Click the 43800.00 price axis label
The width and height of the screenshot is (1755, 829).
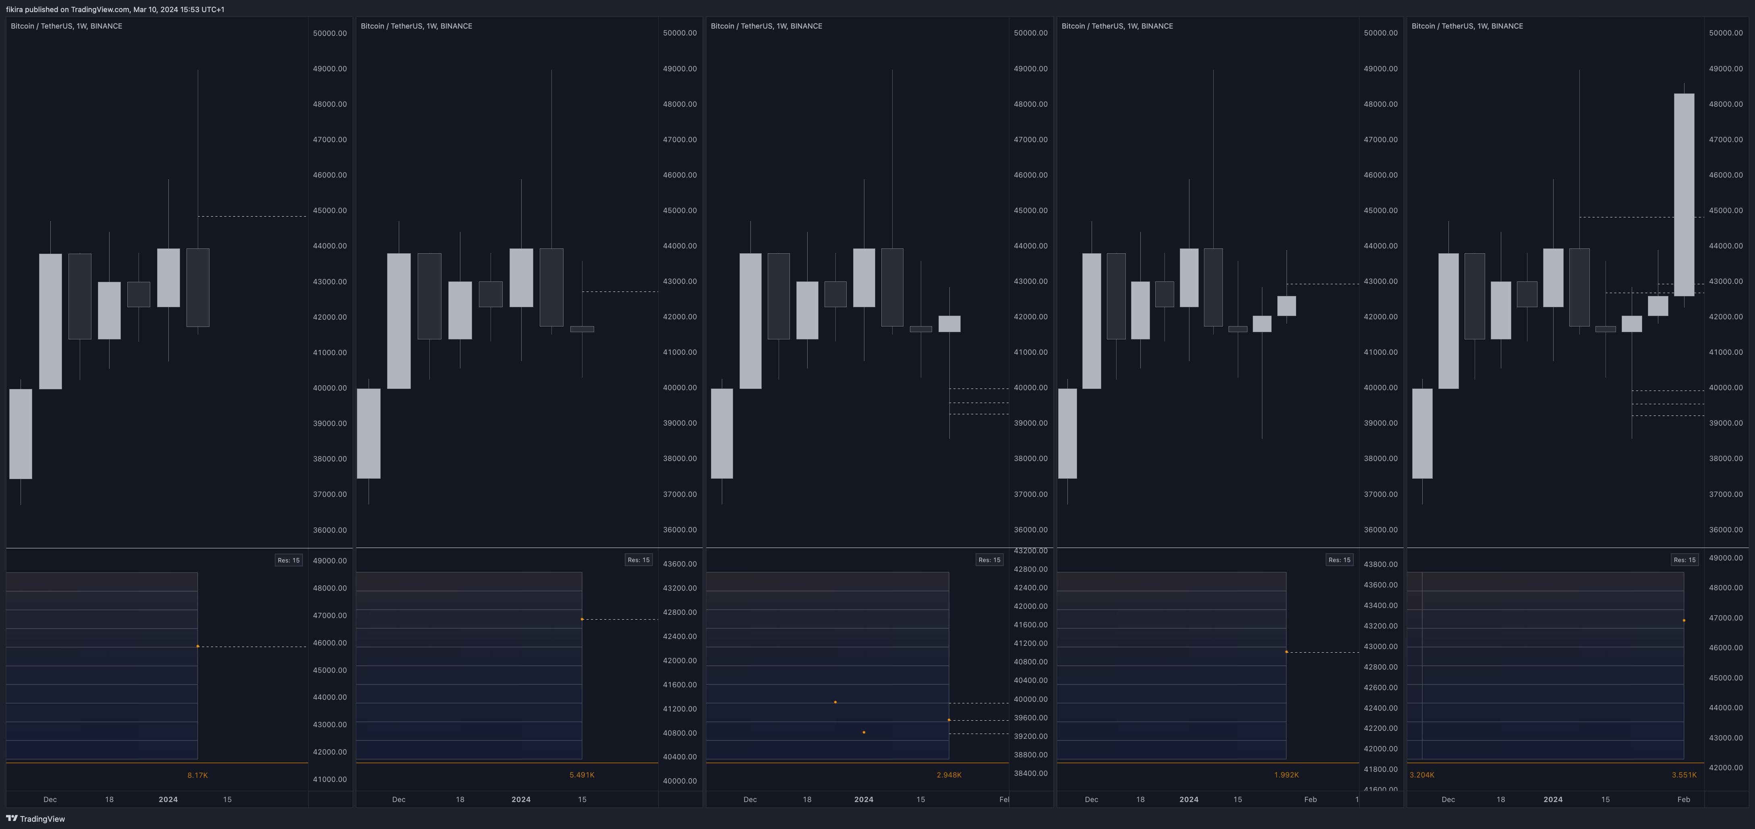click(x=1380, y=564)
